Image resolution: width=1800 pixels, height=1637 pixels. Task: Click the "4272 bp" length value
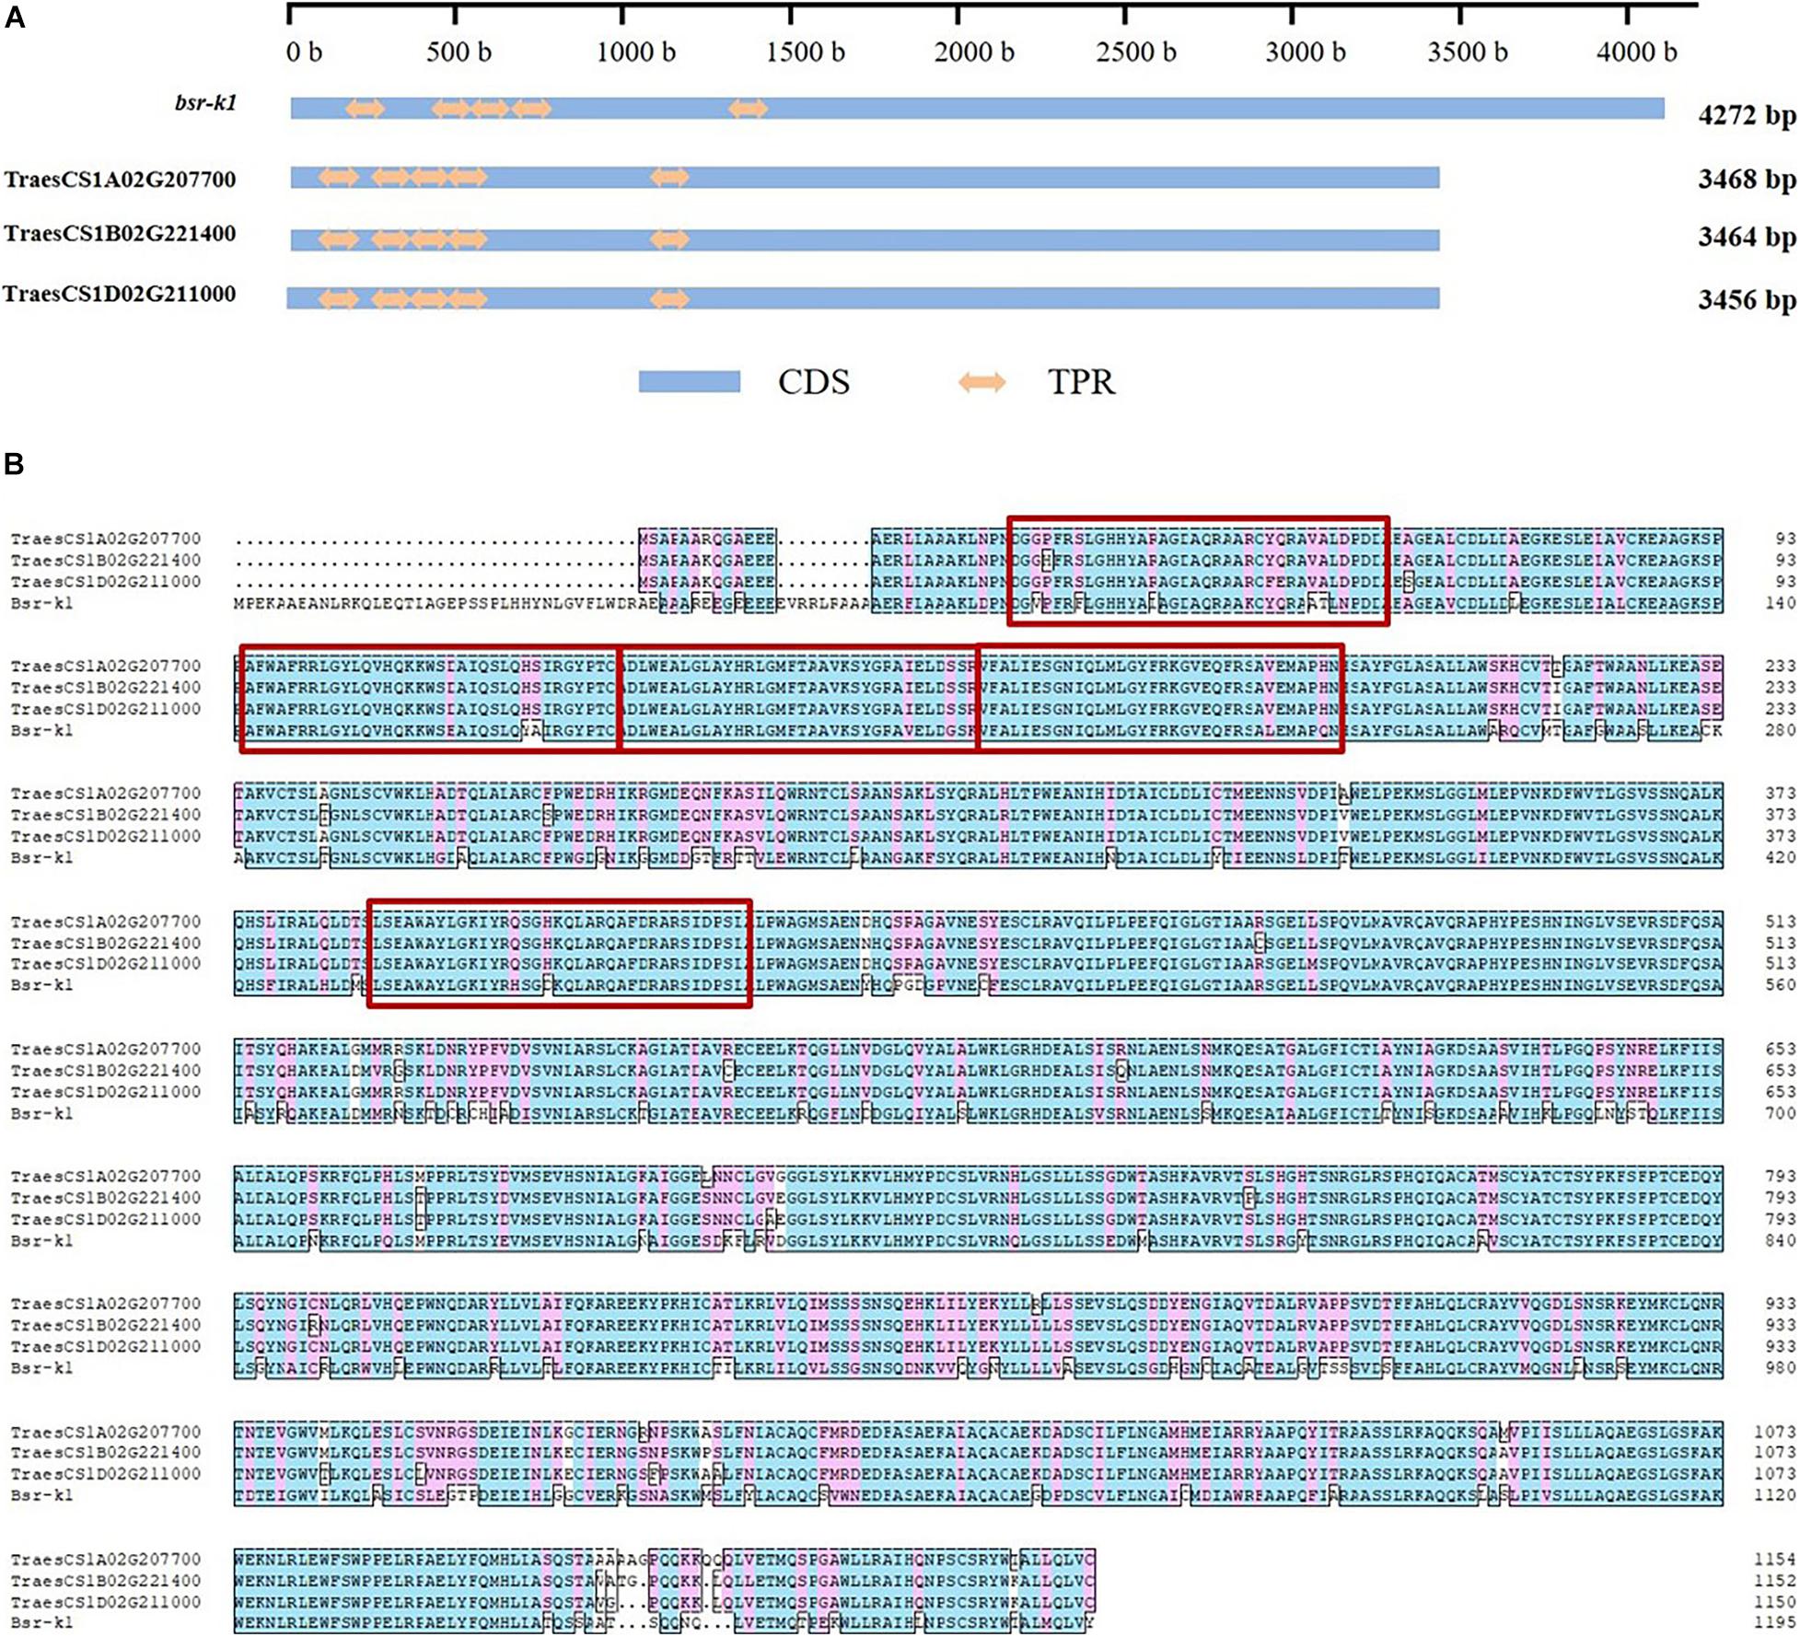tap(1747, 116)
